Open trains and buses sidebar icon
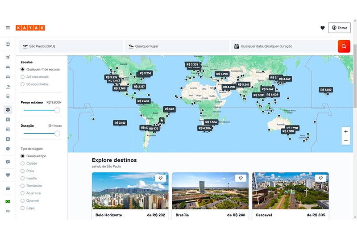This screenshot has height=238, width=357. 8,96
